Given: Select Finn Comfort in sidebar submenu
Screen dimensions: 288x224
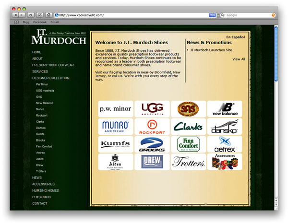Looking at the screenshot, I should (x=44, y=146).
